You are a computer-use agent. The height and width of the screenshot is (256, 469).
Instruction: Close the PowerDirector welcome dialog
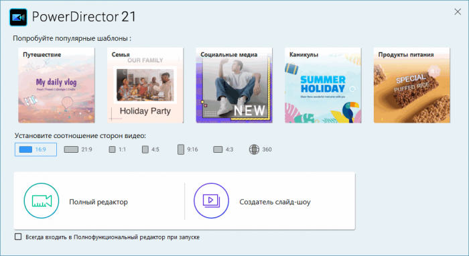[458, 11]
